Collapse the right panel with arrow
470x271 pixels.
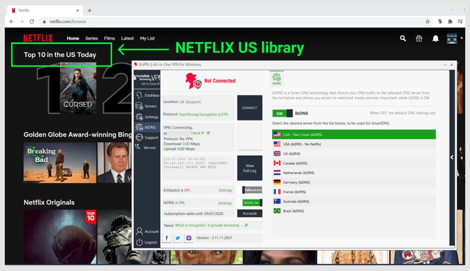pos(452,157)
